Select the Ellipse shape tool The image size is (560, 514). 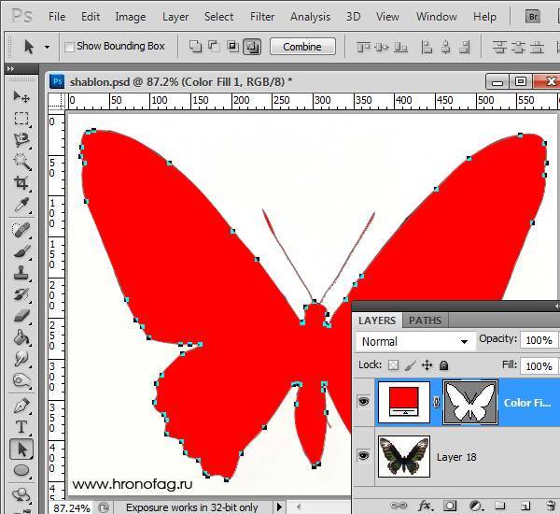click(21, 471)
